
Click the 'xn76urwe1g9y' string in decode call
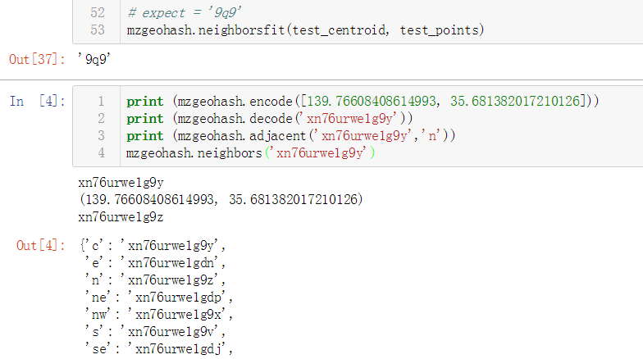click(x=349, y=118)
